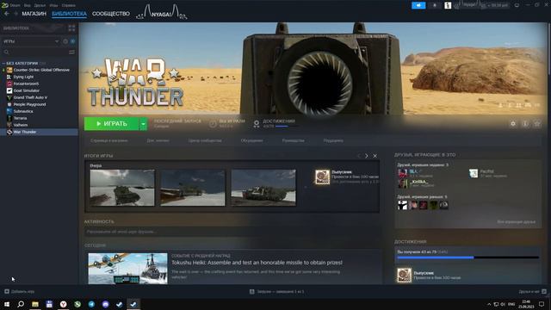Open the DLC link
This screenshot has height=310, width=551.
click(x=158, y=140)
